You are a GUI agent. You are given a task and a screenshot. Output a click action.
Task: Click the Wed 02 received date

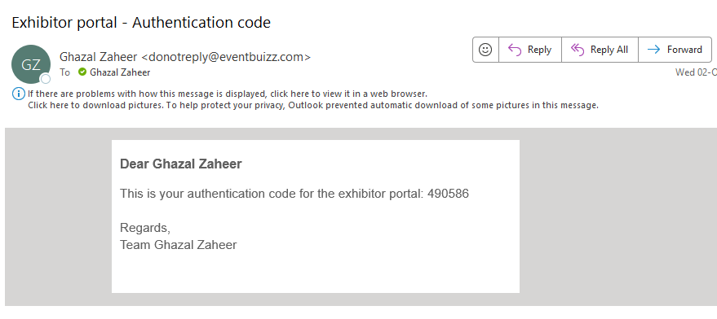pyautogui.click(x=696, y=72)
